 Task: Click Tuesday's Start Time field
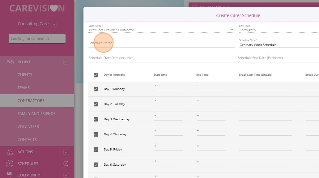pyautogui.click(x=168, y=102)
